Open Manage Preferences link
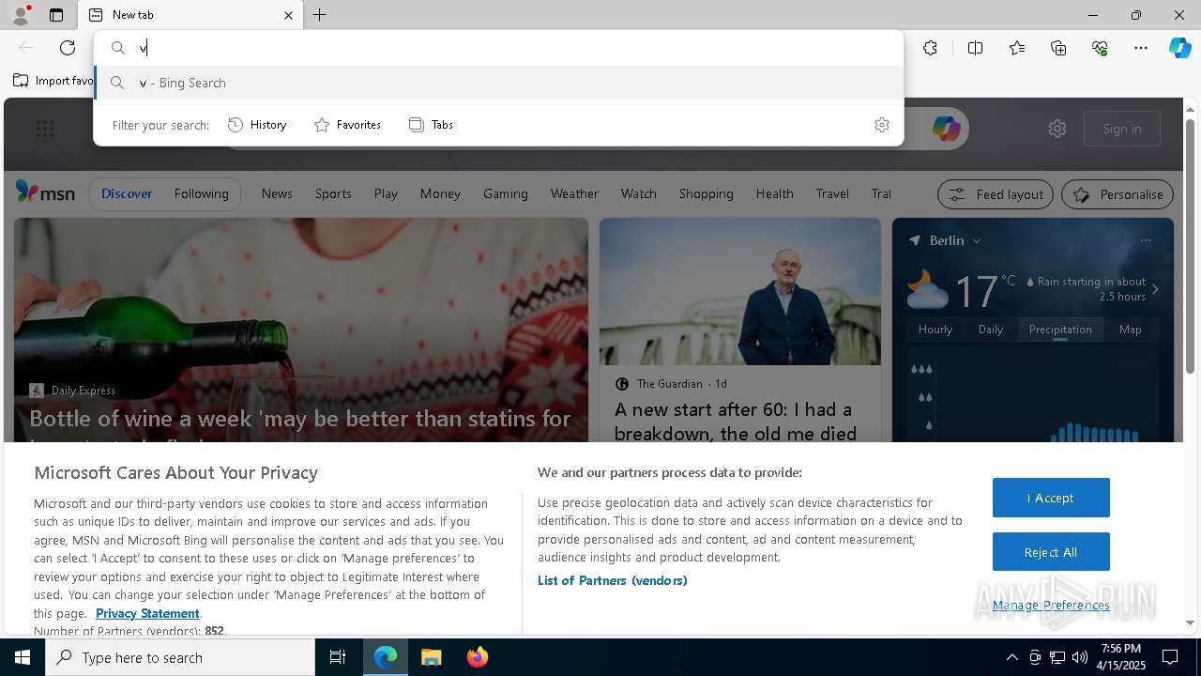The image size is (1201, 676). 1051,605
